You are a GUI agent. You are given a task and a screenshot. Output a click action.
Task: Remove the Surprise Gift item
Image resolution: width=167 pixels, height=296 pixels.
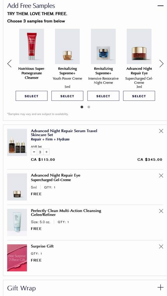pyautogui.click(x=161, y=246)
